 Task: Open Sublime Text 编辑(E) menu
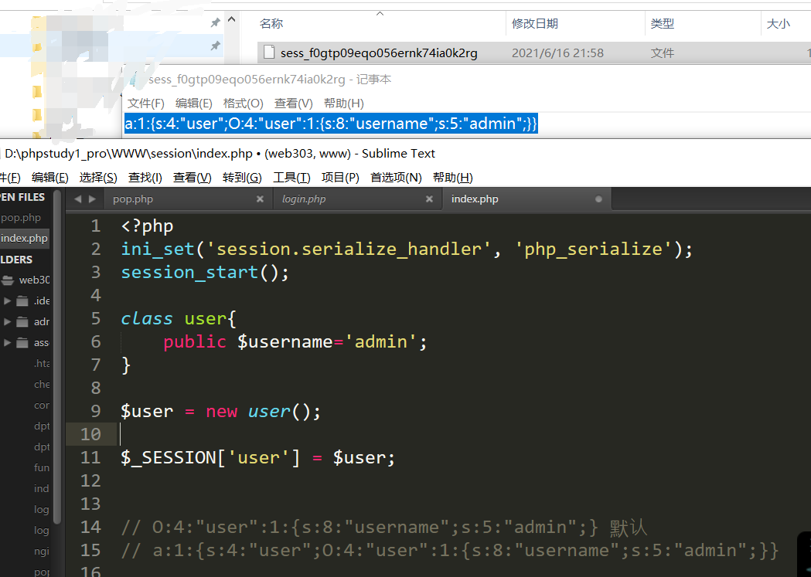click(x=49, y=178)
